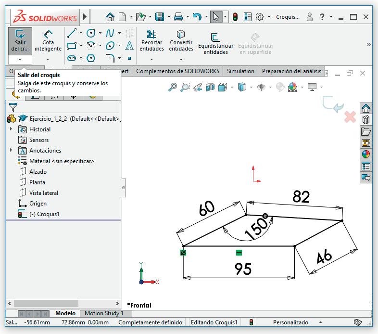Open dropdown arrow under Salir del croquis
The height and width of the screenshot is (334, 378).
tap(20, 59)
